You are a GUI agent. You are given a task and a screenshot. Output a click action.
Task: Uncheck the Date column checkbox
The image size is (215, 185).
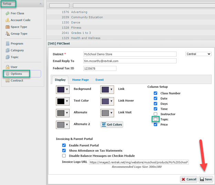(155, 99)
